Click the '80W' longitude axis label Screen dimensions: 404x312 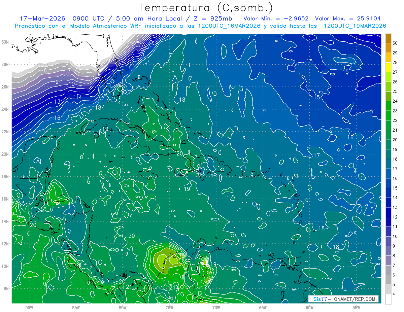pos(123,308)
